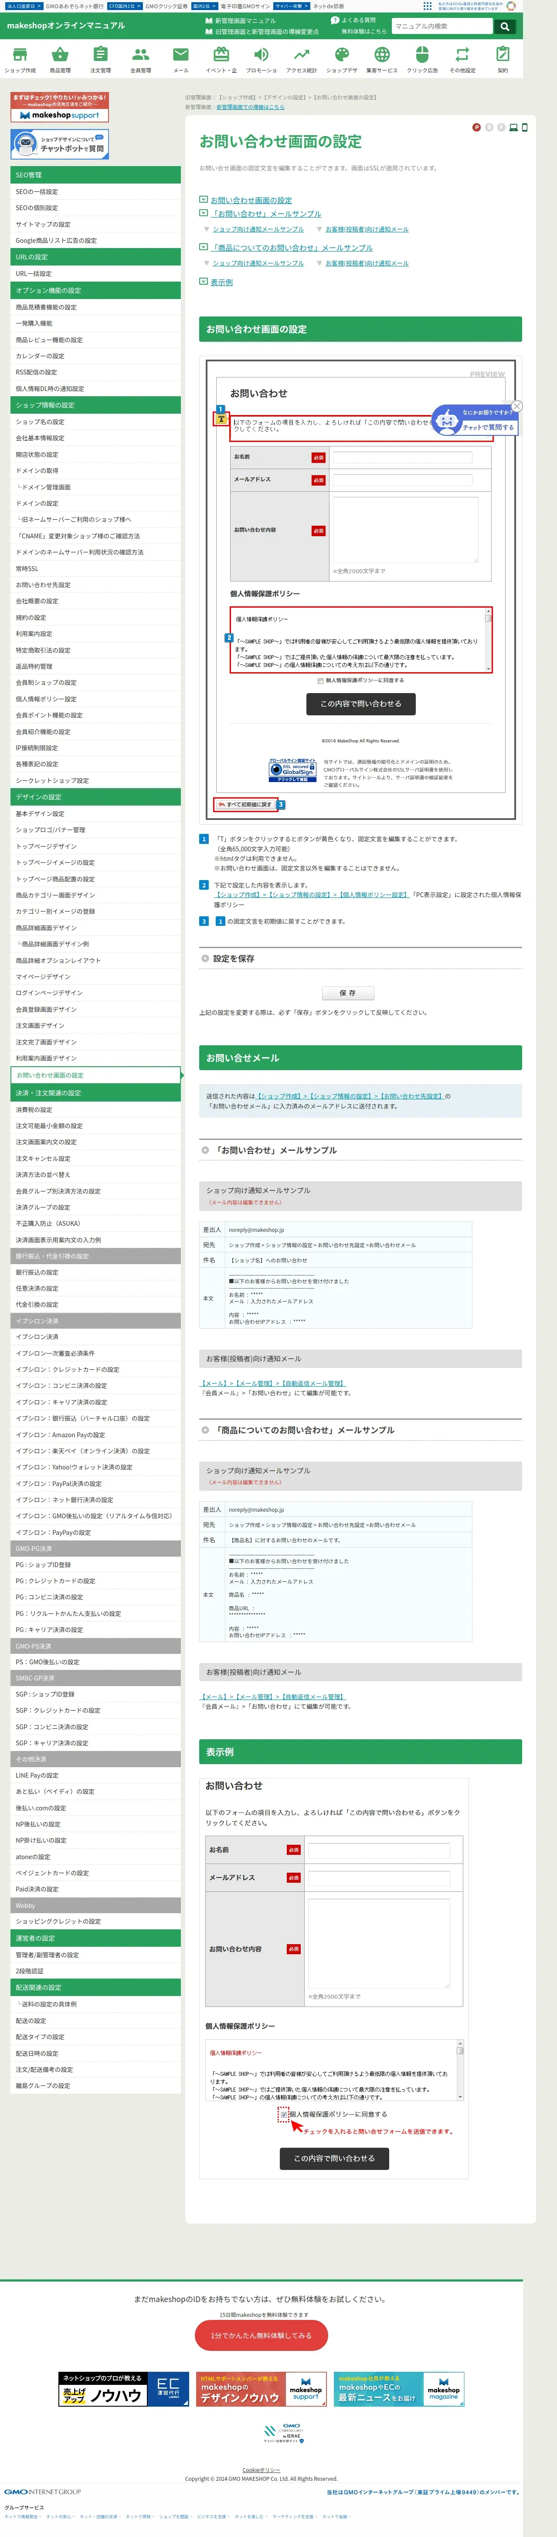Click the red P plan badge
Viewport: 557px width, 2537px height.
pos(476,127)
